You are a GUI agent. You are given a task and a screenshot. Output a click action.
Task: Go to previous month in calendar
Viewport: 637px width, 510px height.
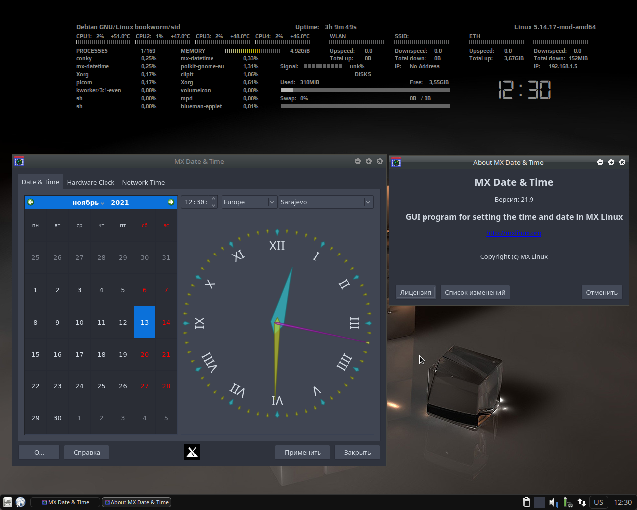click(31, 202)
